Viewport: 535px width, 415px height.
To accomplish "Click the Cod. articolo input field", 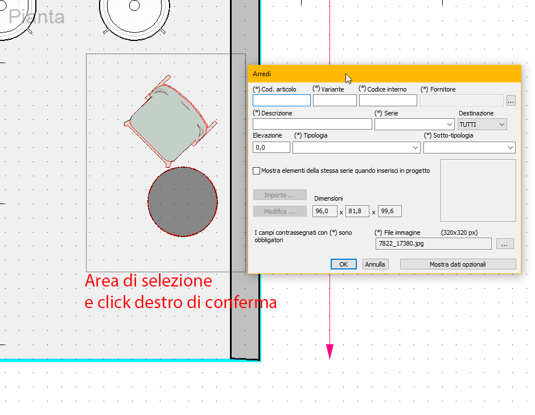I will coord(282,101).
